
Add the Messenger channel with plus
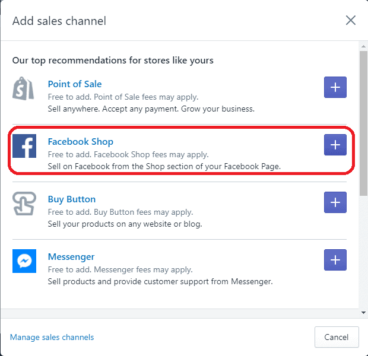click(x=335, y=260)
